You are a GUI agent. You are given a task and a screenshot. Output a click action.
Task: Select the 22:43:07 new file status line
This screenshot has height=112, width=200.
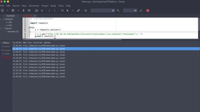pos(106,43)
